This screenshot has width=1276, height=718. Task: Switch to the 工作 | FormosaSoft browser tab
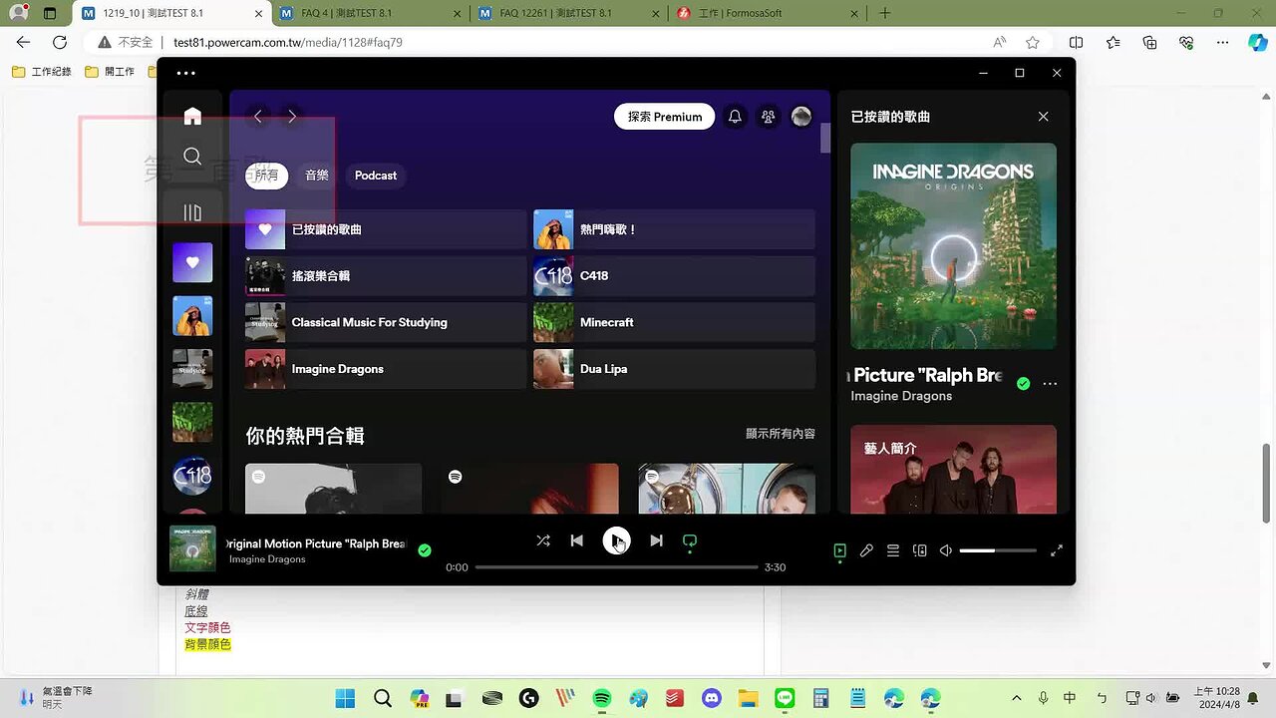(x=766, y=14)
